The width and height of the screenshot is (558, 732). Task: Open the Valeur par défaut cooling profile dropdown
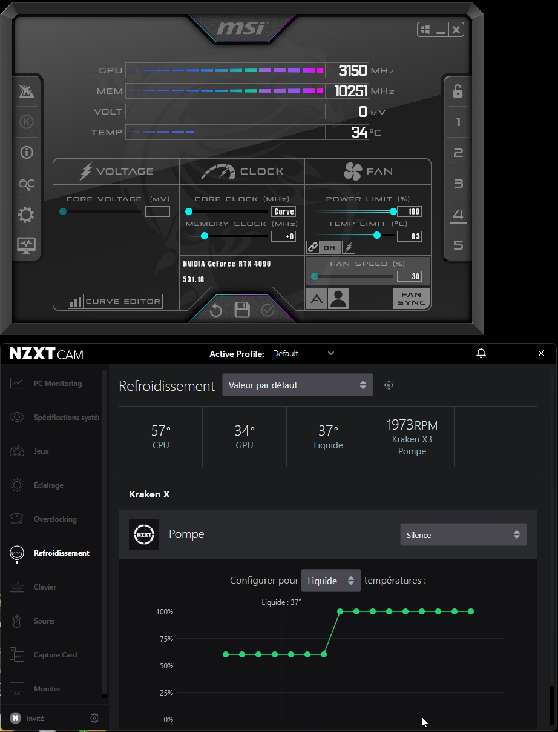click(298, 385)
